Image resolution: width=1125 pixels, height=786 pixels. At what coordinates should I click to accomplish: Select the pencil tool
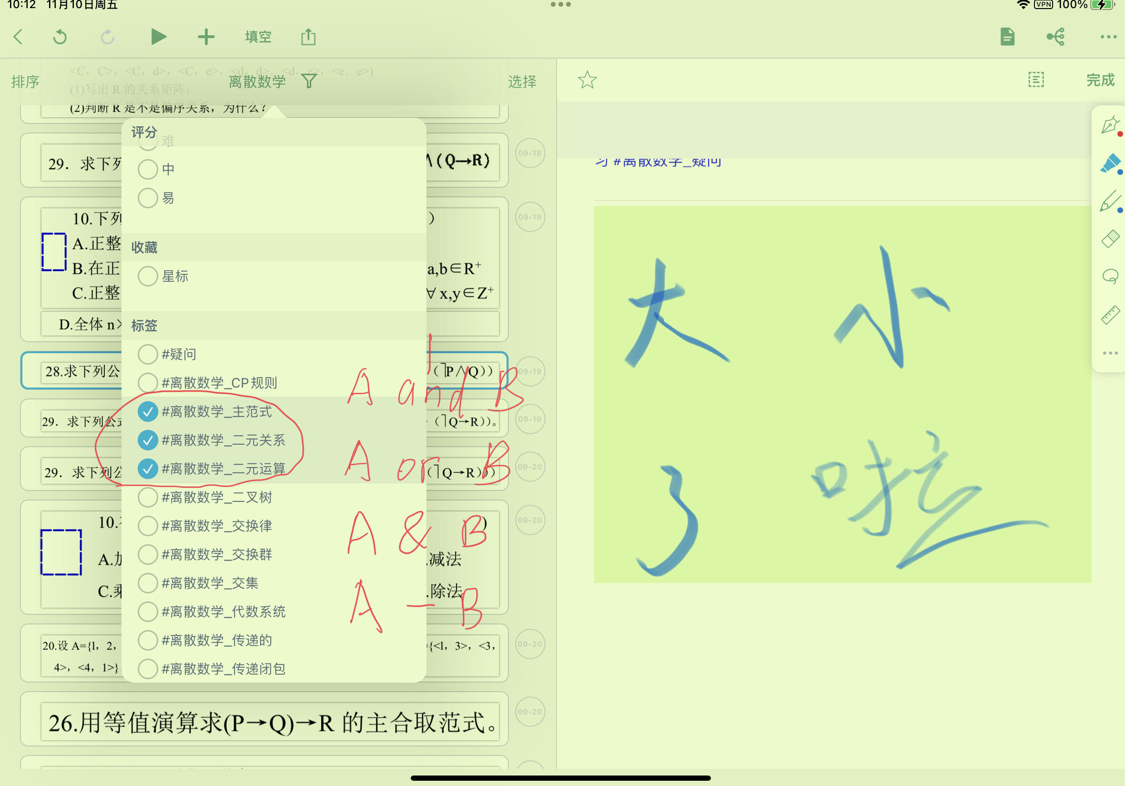click(1110, 201)
